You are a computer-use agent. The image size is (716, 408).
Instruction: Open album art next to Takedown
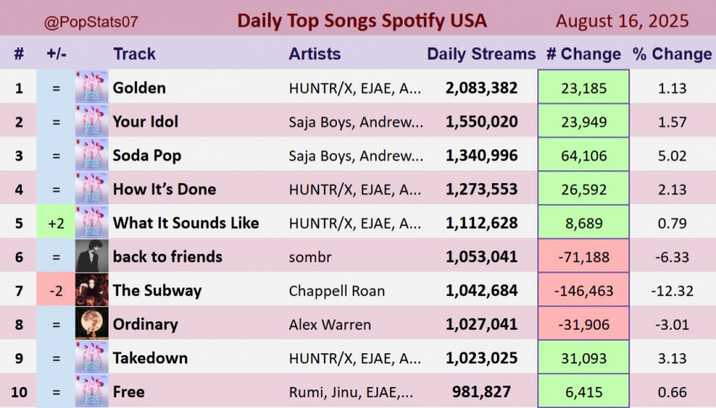91,357
